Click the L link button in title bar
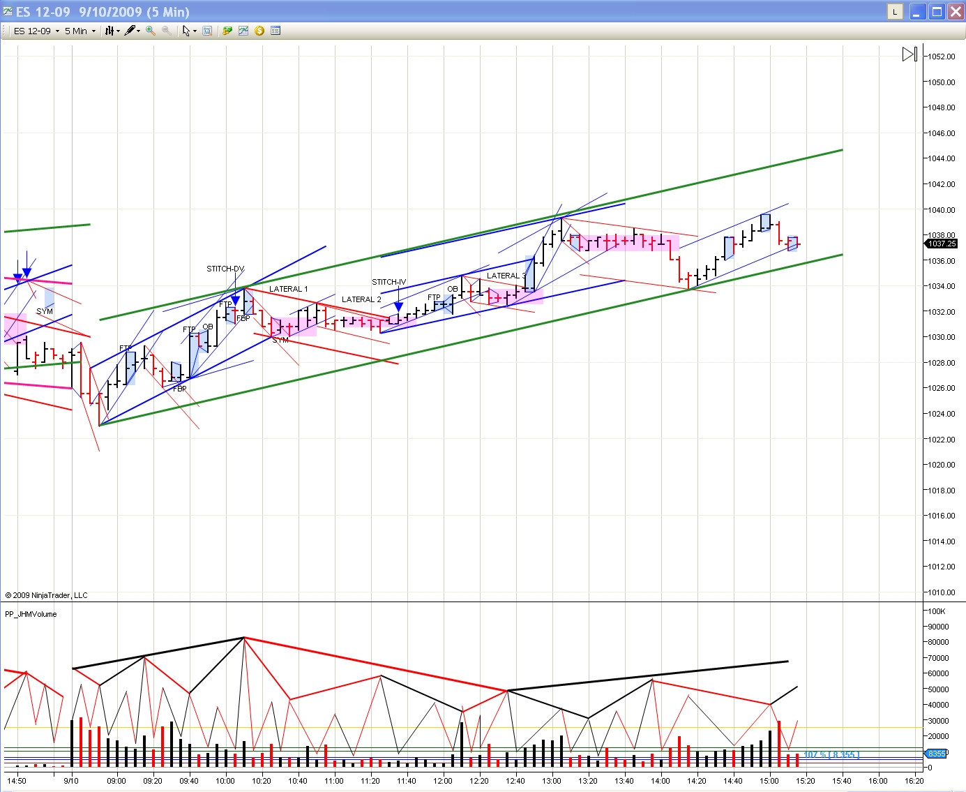Image resolution: width=966 pixels, height=792 pixels. click(895, 12)
